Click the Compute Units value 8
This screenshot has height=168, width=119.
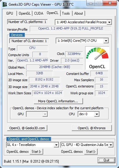40,54
